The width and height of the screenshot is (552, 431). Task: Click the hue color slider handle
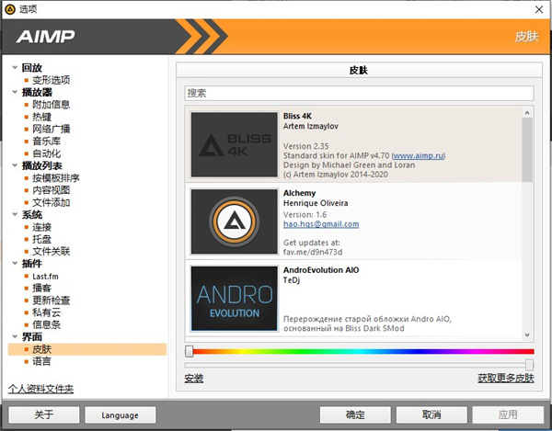190,351
